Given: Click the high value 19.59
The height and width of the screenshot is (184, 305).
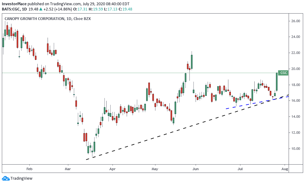Looking at the screenshot, I should pyautogui.click(x=98, y=9).
